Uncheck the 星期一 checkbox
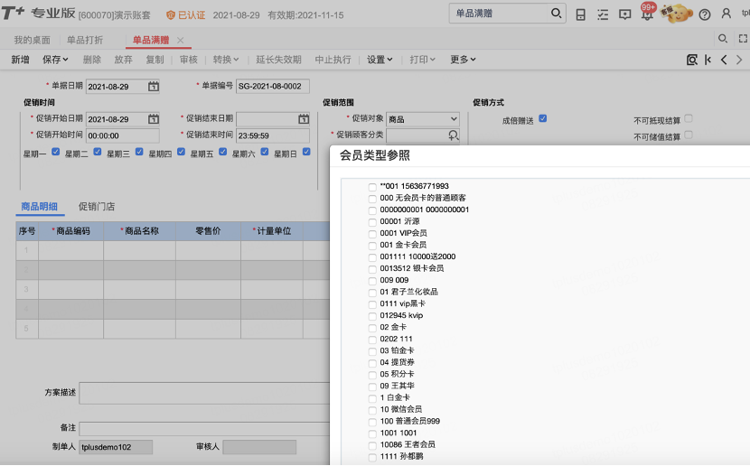 tap(55, 152)
